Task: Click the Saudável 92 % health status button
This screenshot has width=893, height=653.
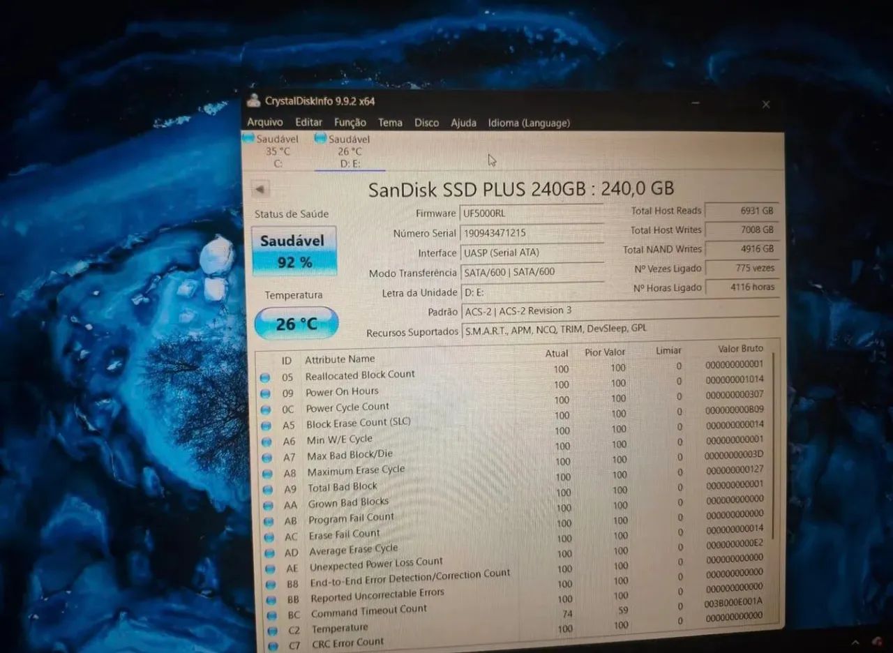Action: 294,251
